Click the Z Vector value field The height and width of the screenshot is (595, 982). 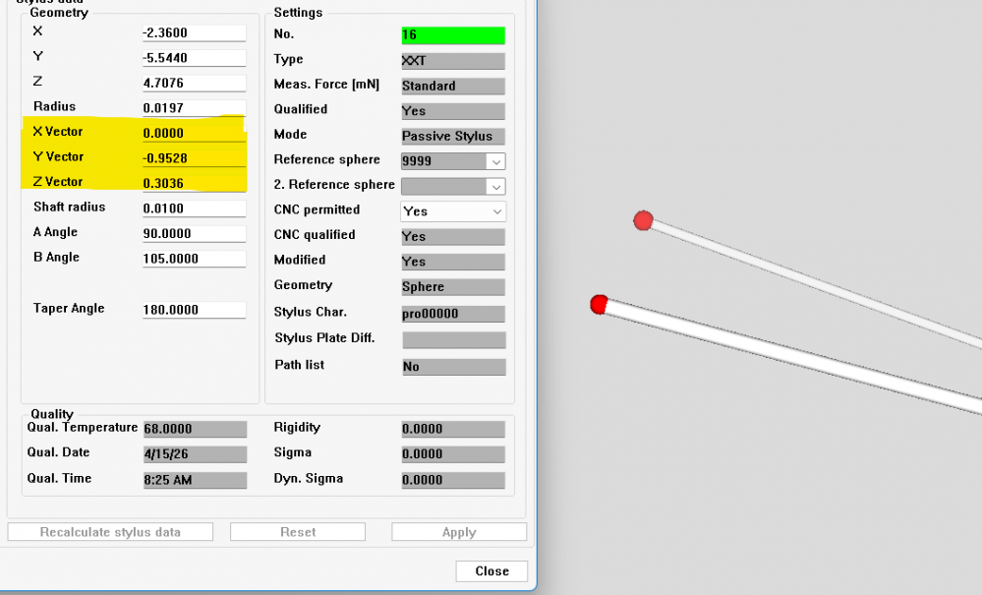[194, 183]
